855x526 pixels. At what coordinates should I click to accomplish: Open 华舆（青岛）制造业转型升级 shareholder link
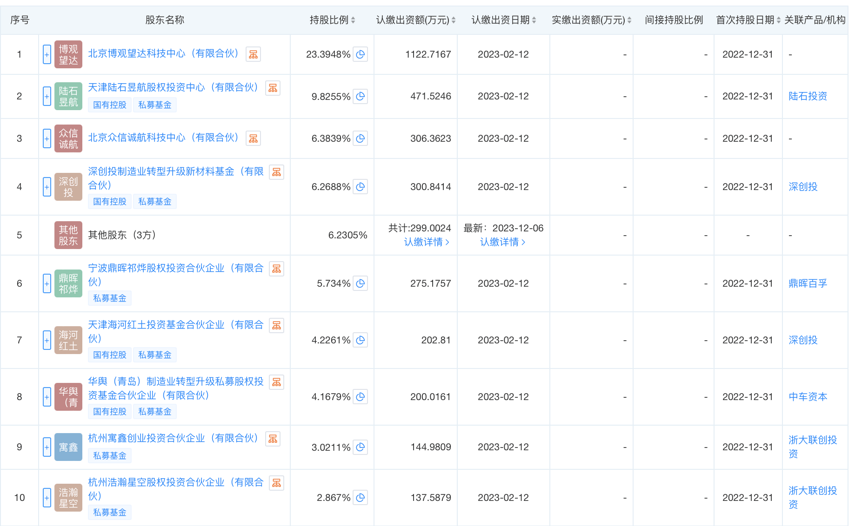coord(176,381)
